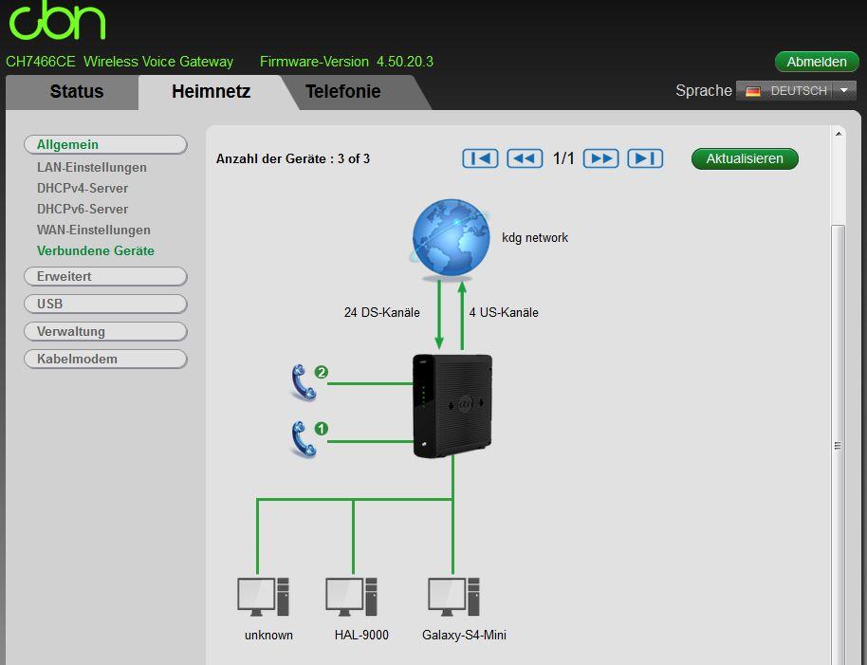This screenshot has width=867, height=665.
Task: Click the language dropdown arrow
Action: 844,91
